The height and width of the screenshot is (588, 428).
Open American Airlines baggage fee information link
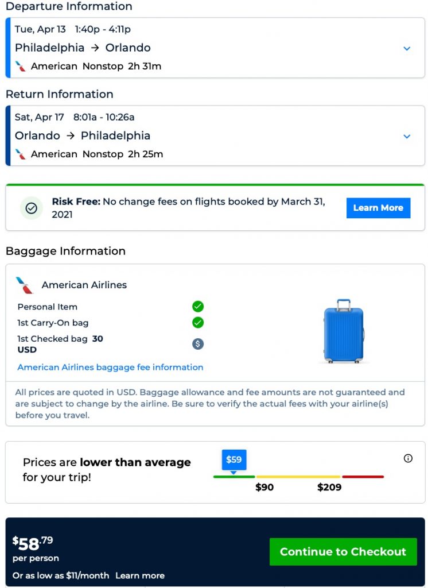click(110, 367)
